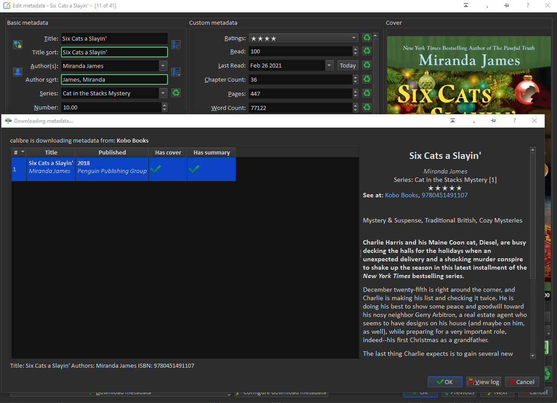Screen dimensions: 557x403
Task: Select result row 1 Six Cats a Slayin'
Action: [x=123, y=169]
